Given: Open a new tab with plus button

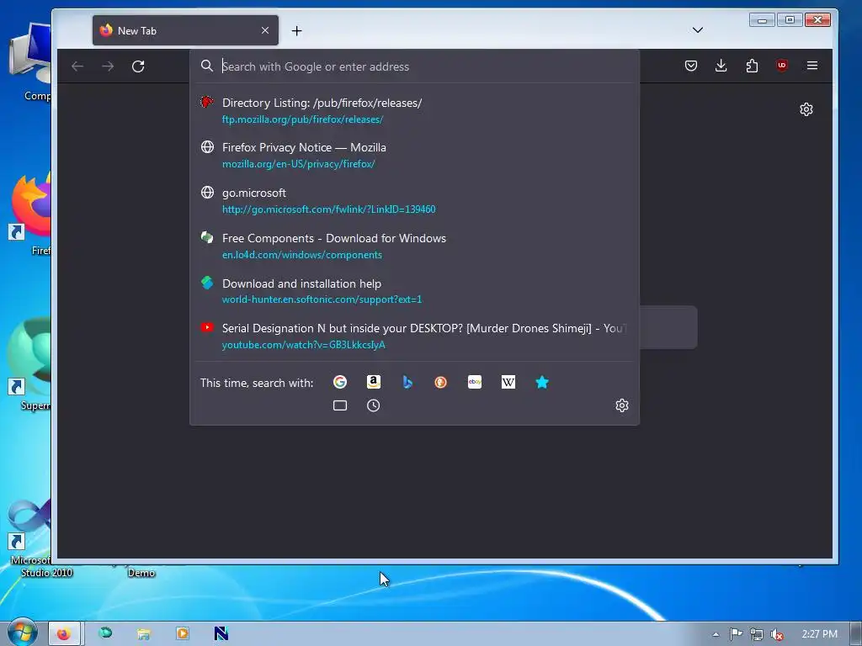Looking at the screenshot, I should 297,31.
